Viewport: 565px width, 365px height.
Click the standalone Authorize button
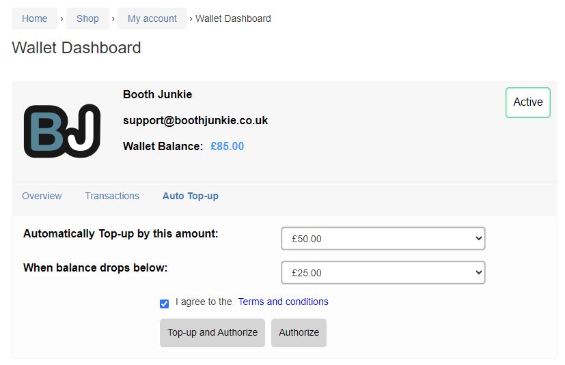pyautogui.click(x=299, y=333)
